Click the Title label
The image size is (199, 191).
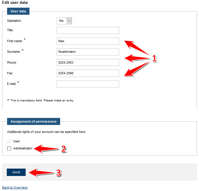(x=10, y=30)
